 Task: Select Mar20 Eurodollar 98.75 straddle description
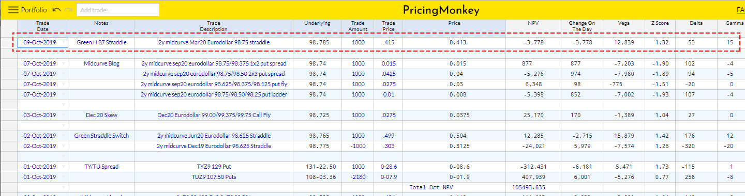[214, 42]
